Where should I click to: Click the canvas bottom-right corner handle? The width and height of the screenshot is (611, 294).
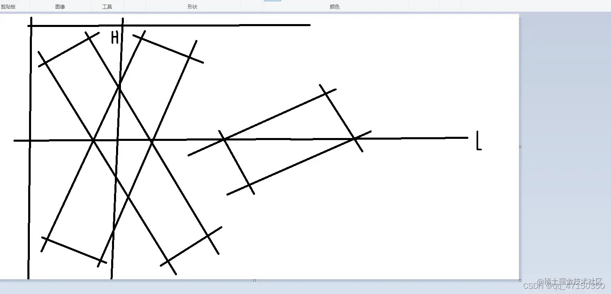pos(520,280)
